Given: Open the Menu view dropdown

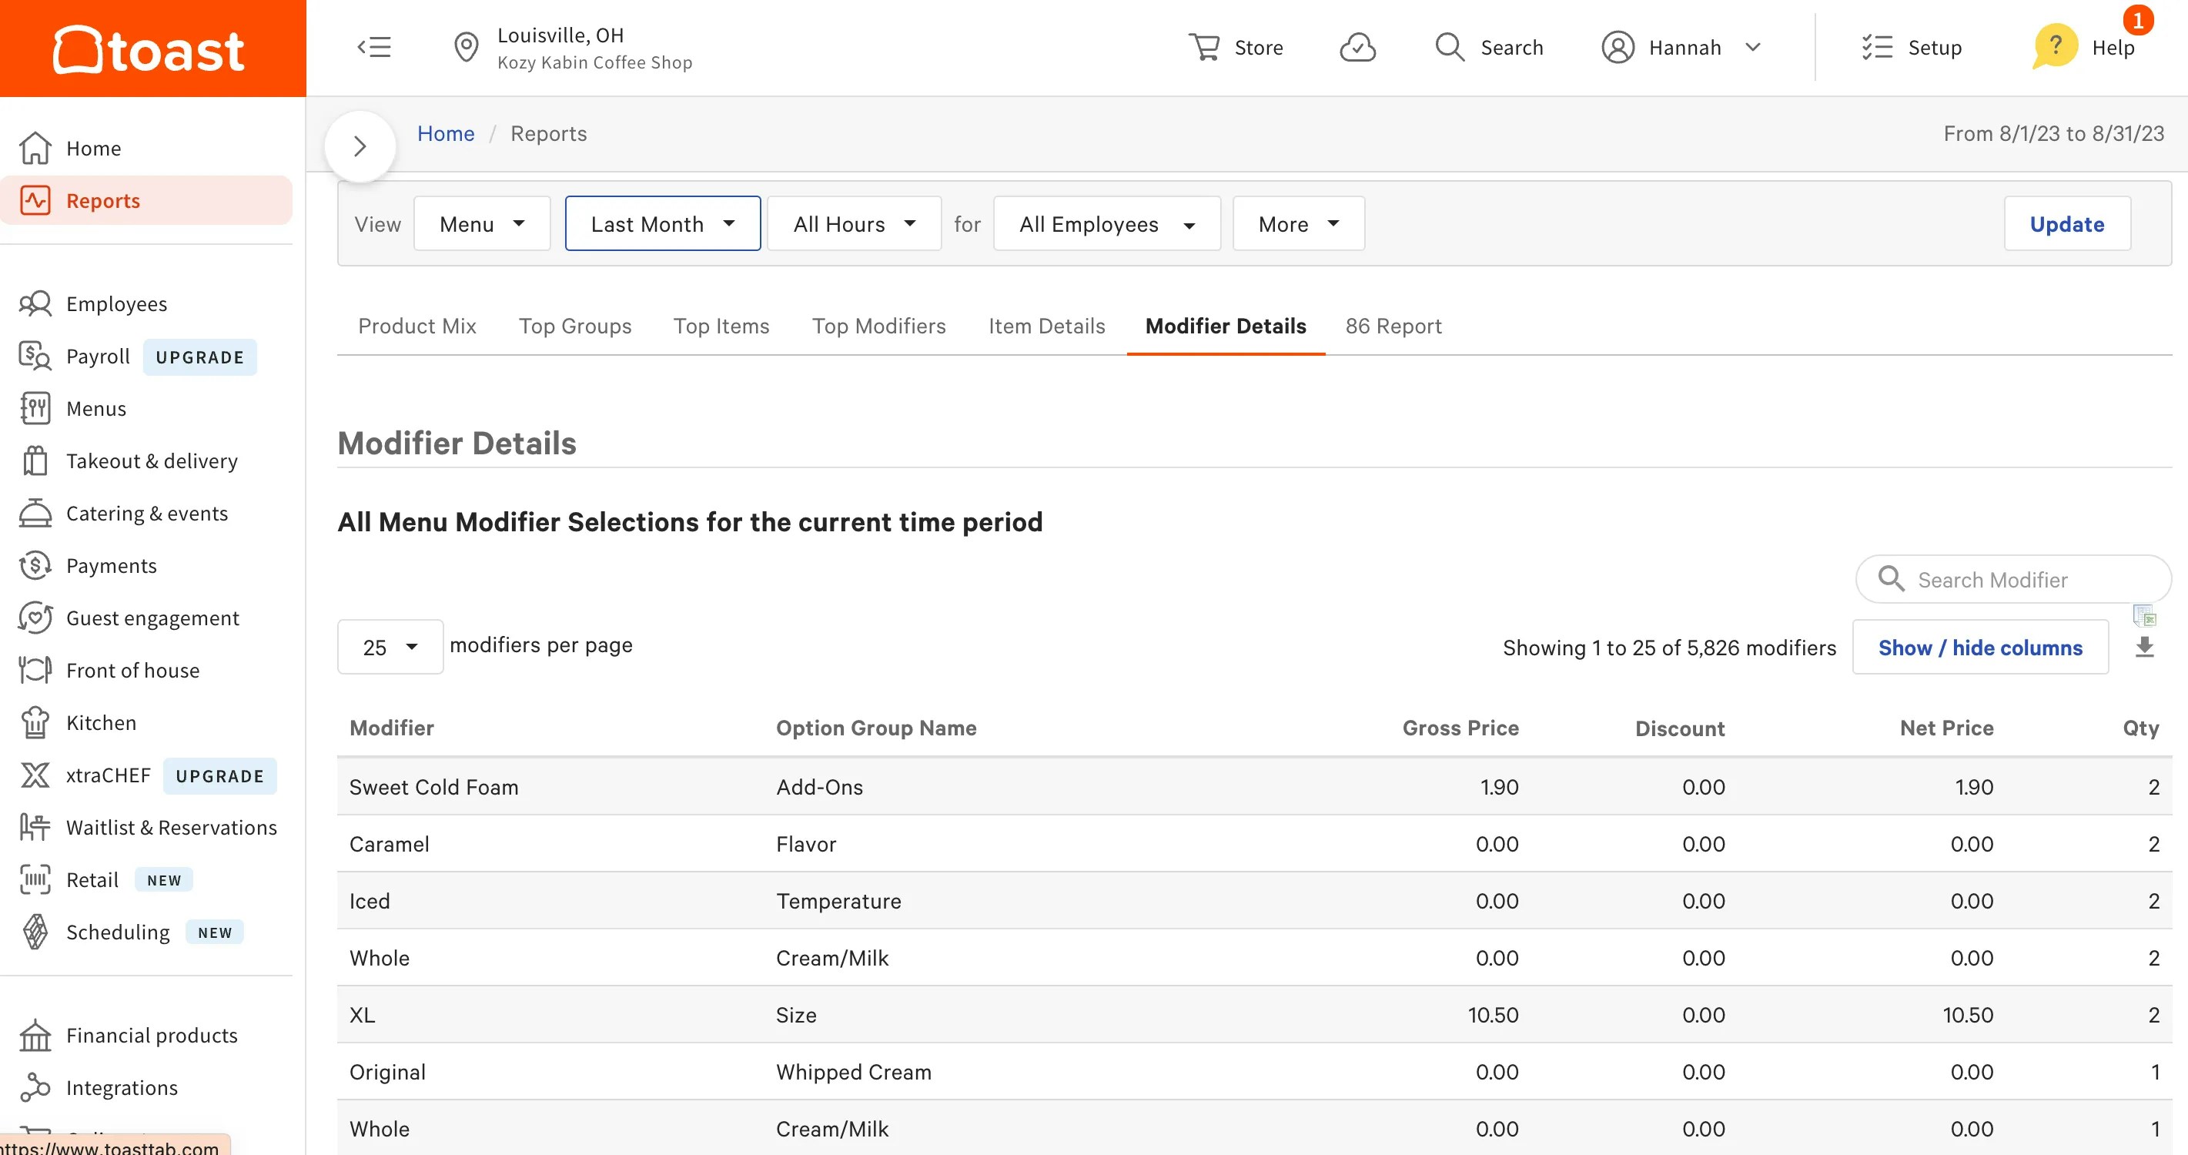Looking at the screenshot, I should pyautogui.click(x=482, y=224).
